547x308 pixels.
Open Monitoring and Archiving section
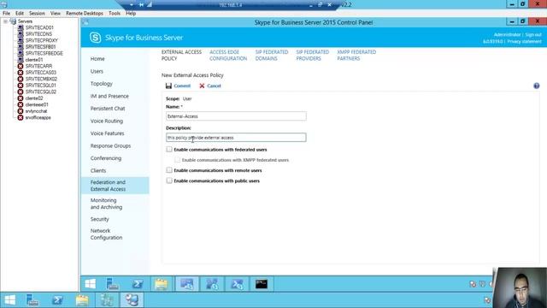106,204
